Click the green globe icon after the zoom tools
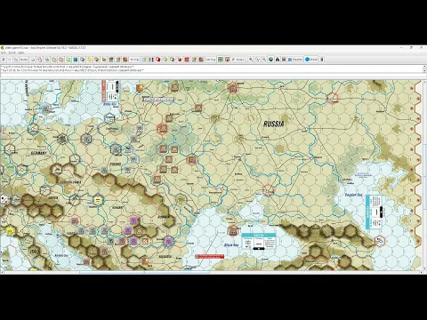 point(270,60)
